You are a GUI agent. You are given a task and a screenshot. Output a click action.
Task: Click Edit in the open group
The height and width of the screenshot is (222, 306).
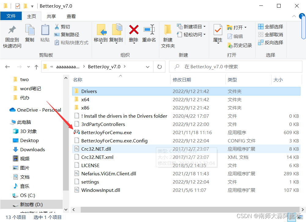point(235,36)
